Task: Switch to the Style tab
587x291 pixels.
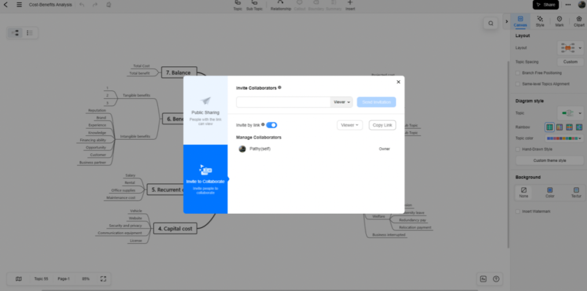Action: [540, 21]
